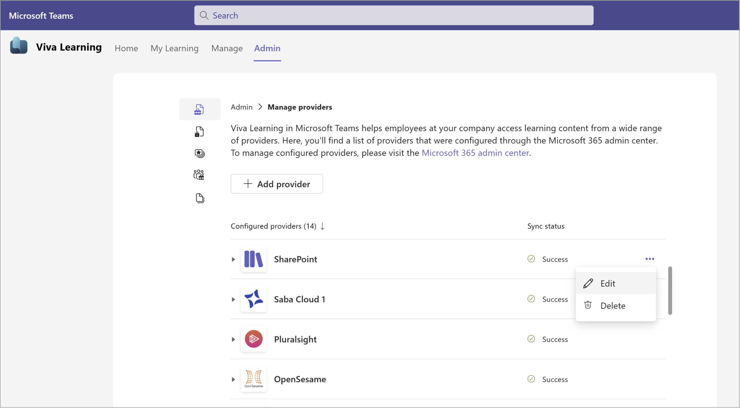Click the trash icon beside Delete
The height and width of the screenshot is (408, 740).
(588, 305)
